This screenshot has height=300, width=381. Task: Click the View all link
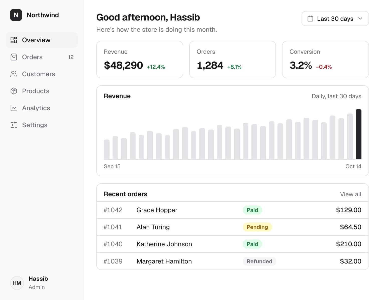tap(351, 194)
